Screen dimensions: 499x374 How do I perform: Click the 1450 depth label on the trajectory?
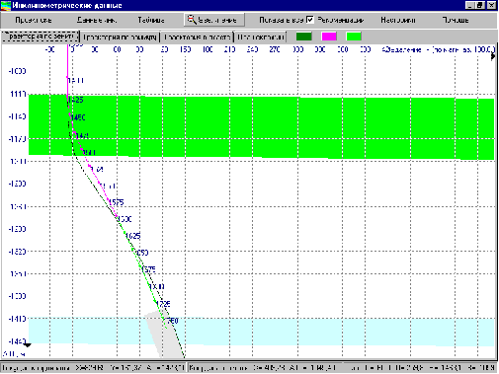coord(78,117)
